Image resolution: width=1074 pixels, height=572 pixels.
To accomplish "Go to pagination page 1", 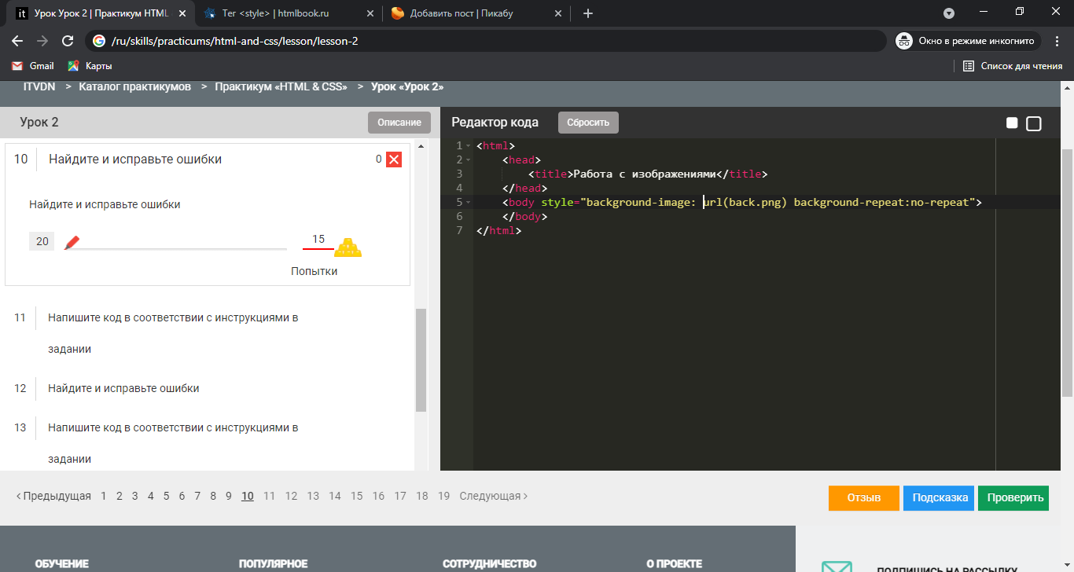I will click(104, 496).
